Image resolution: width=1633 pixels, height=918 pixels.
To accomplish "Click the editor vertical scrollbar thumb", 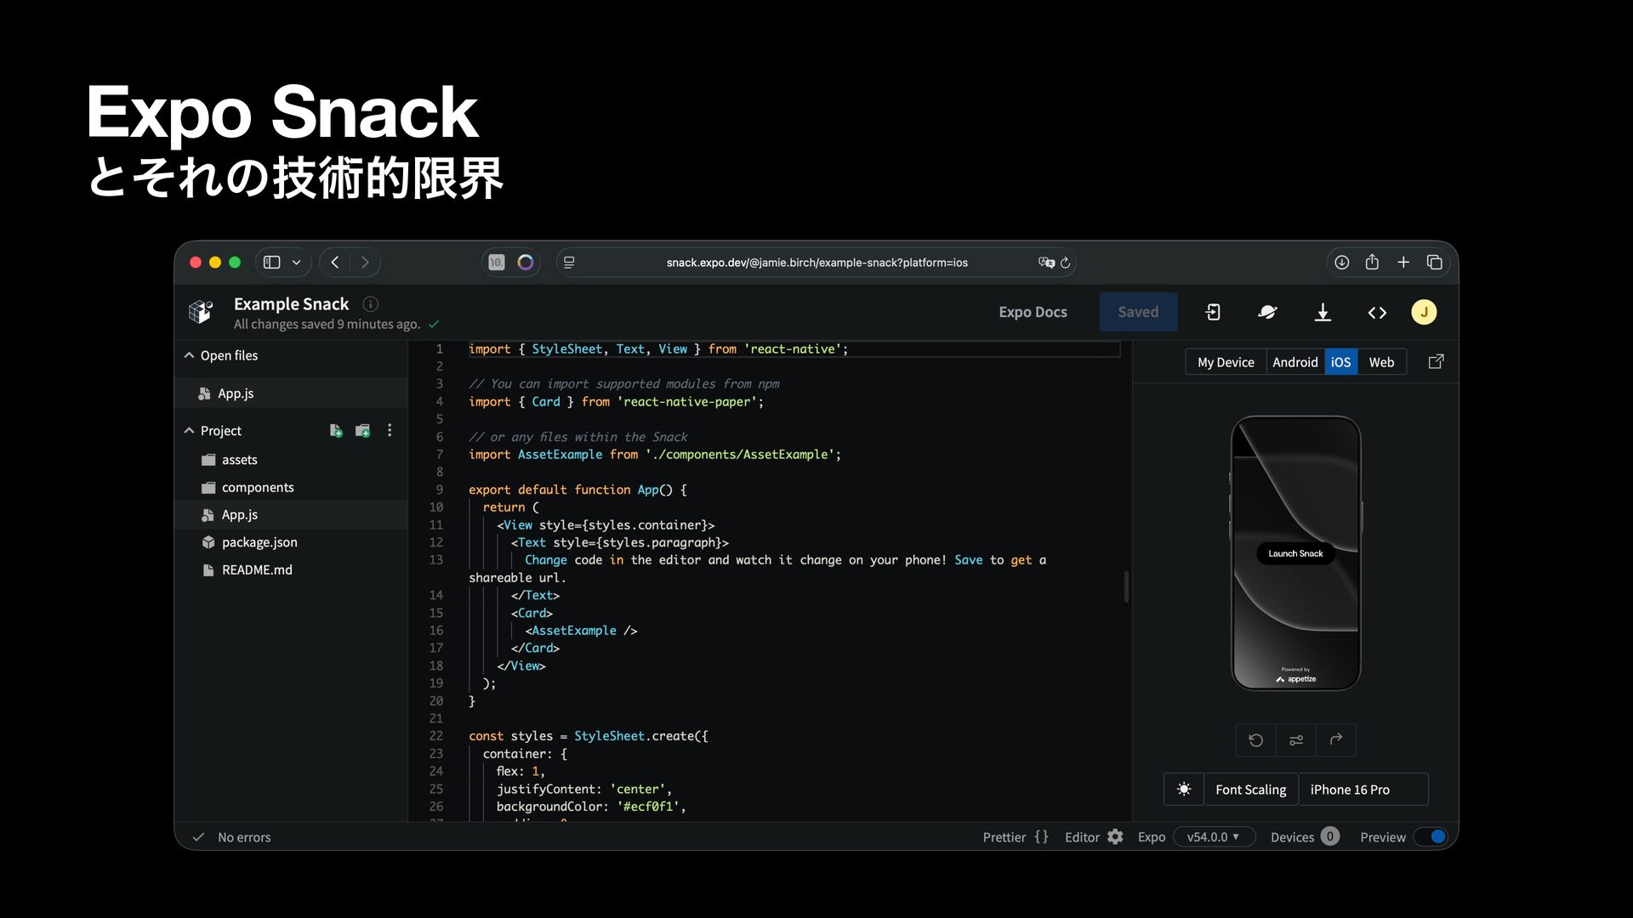I will pos(1126,586).
